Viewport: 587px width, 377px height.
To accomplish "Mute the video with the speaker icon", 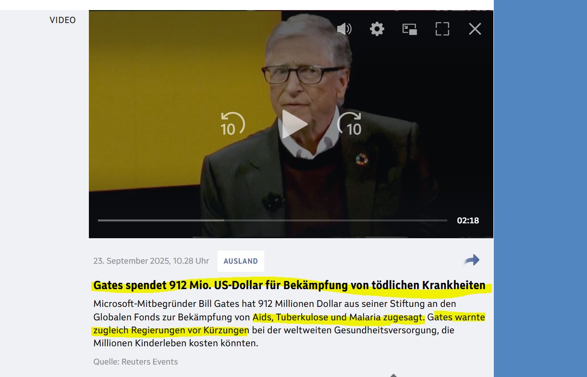I will click(344, 29).
